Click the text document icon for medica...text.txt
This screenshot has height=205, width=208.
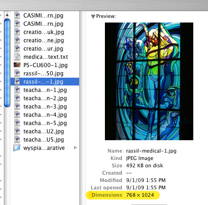(17, 57)
